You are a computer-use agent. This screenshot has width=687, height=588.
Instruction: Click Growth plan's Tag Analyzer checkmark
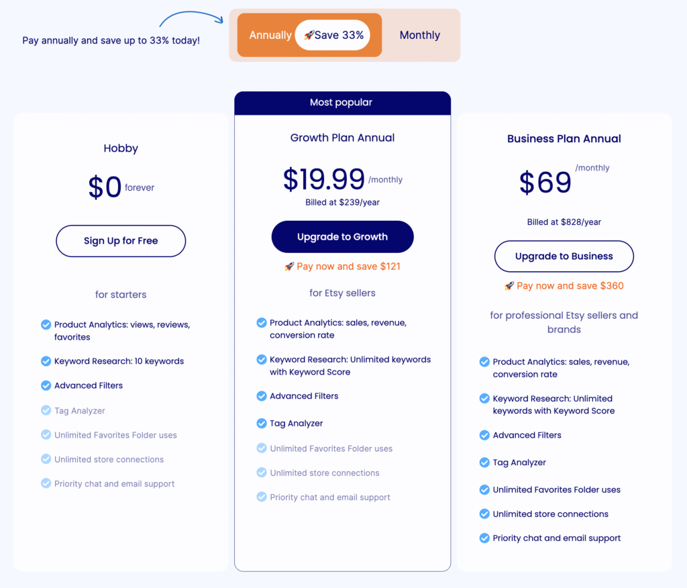[x=262, y=423]
